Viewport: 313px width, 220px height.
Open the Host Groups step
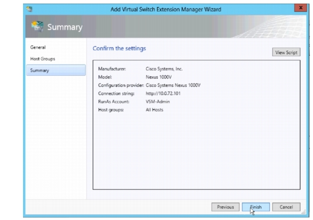click(x=43, y=59)
